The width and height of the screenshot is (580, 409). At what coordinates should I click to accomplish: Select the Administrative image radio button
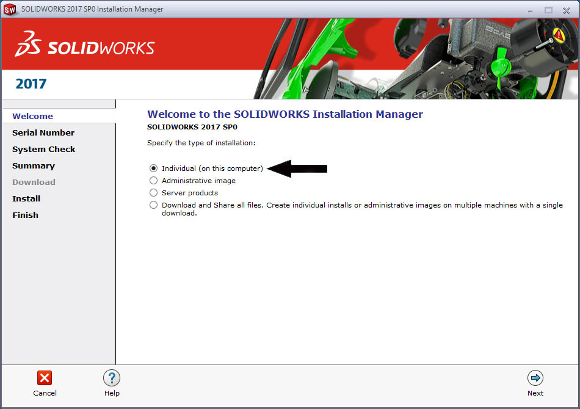(153, 181)
